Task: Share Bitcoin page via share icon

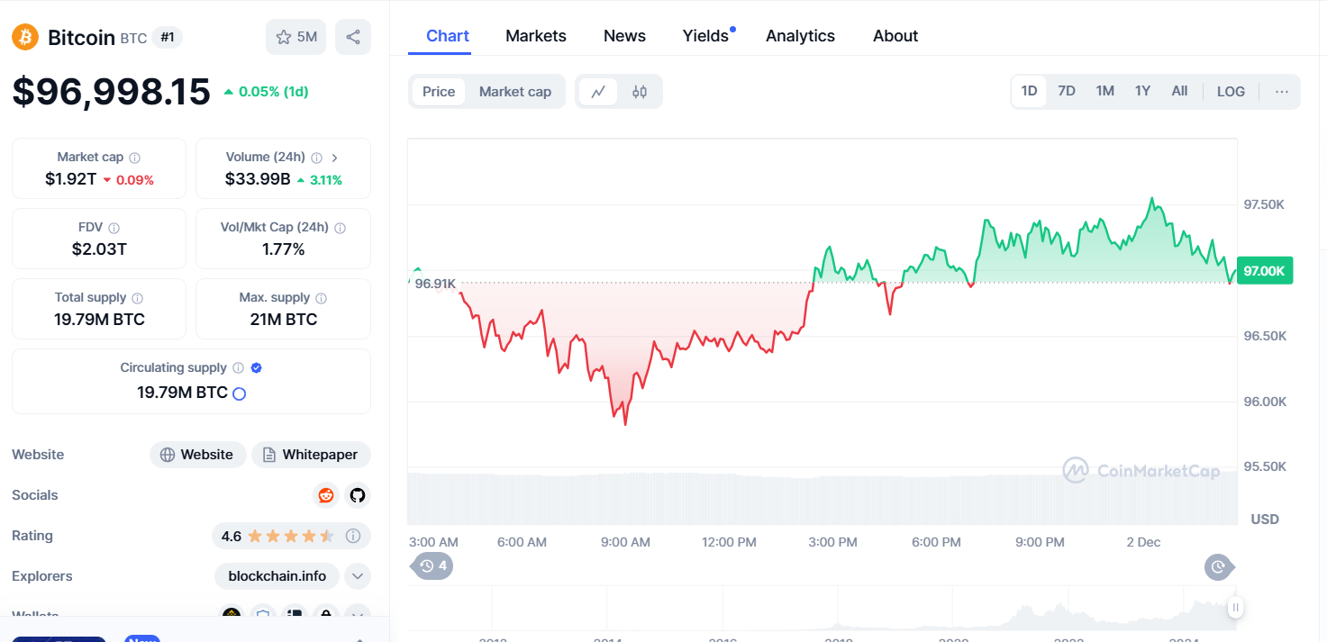Action: pyautogui.click(x=353, y=37)
